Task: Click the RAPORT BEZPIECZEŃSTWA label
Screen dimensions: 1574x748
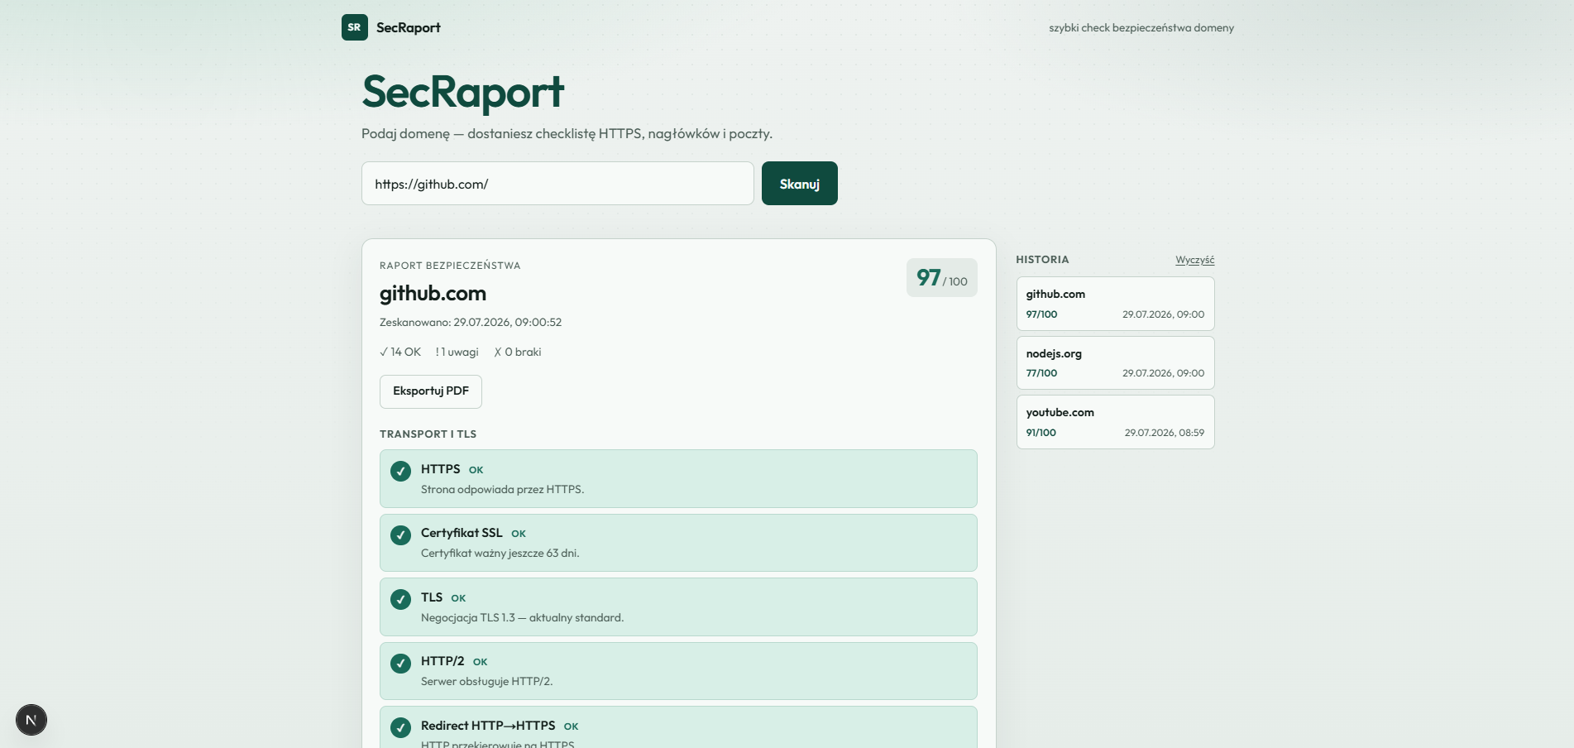Action: (450, 266)
